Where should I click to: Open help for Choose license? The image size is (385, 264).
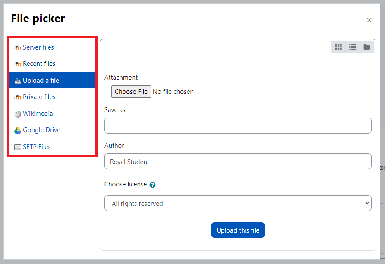pos(152,185)
